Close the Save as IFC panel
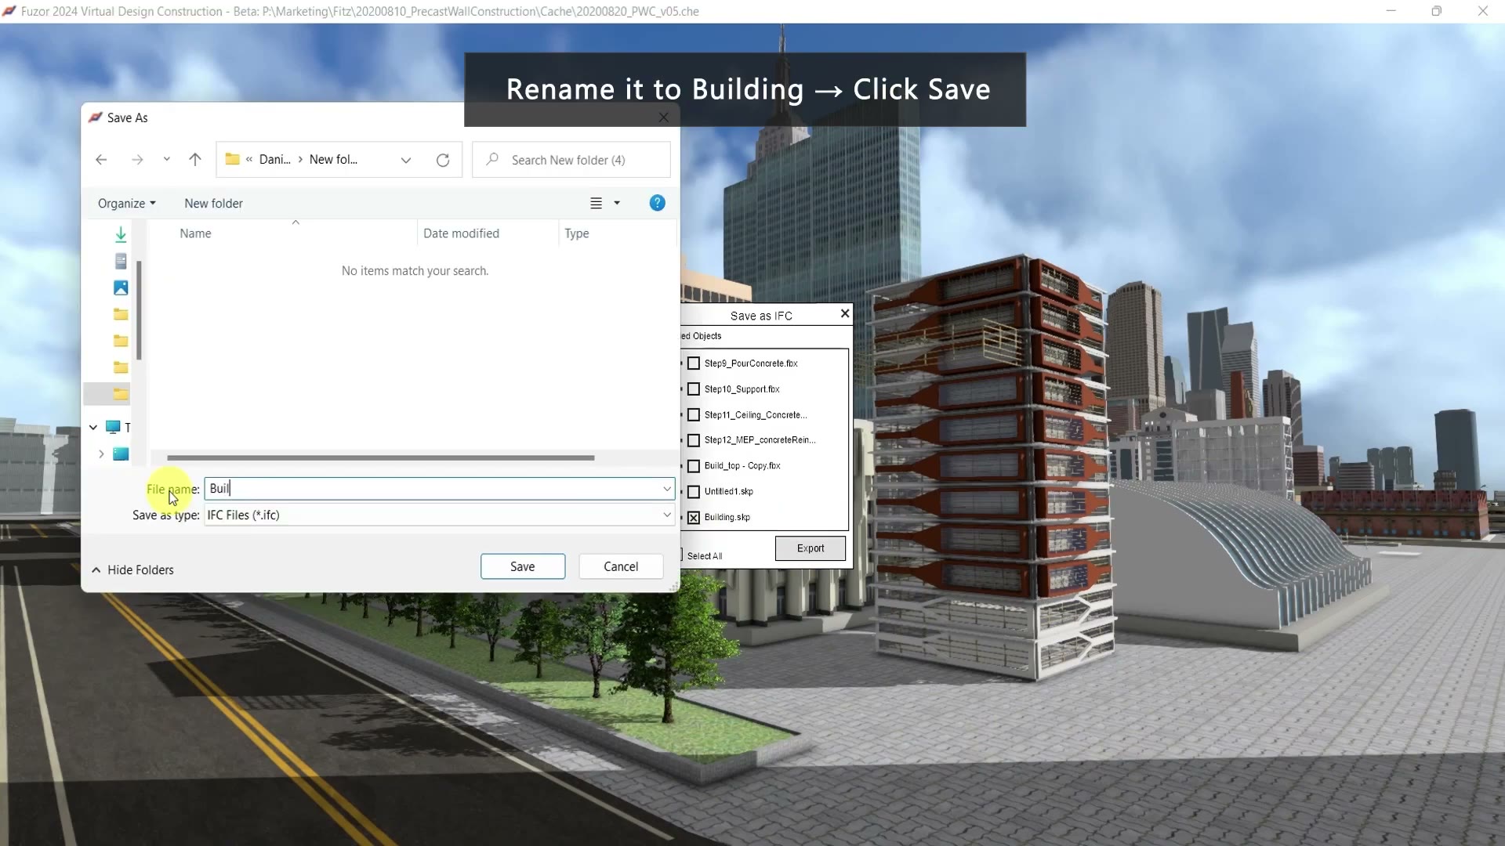 [845, 313]
